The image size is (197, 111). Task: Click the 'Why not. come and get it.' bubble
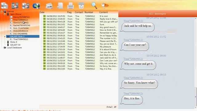138,65
